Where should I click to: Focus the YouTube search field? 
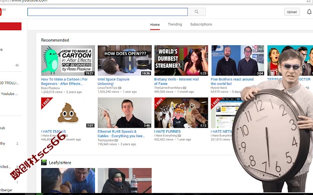tap(108, 12)
